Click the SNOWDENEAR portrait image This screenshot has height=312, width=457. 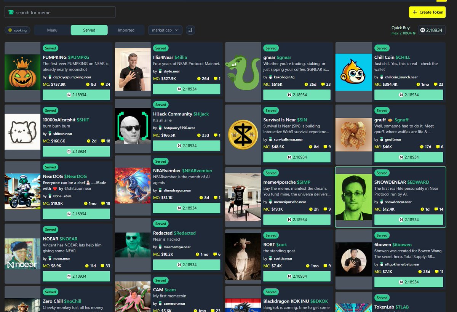[x=353, y=197]
